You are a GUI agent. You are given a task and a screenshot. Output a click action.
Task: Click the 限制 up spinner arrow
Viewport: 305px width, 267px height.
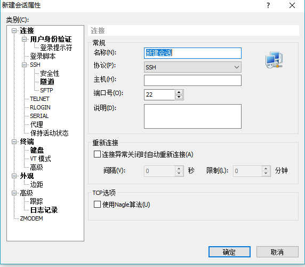click(x=266, y=169)
